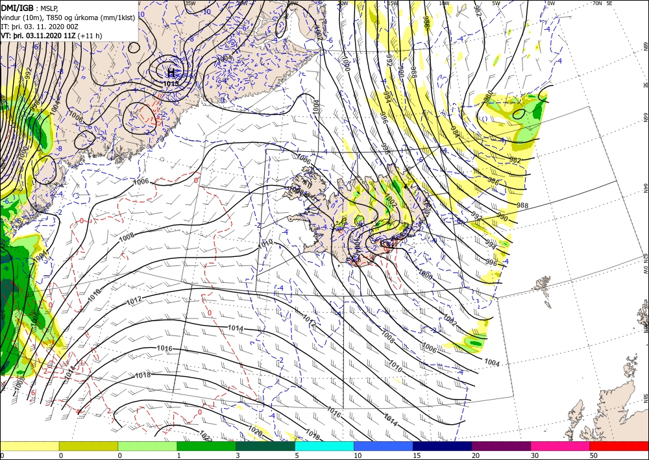The height and width of the screenshot is (460, 649).
Task: Select the dark green 3 mm swatch
Action: coord(265,446)
